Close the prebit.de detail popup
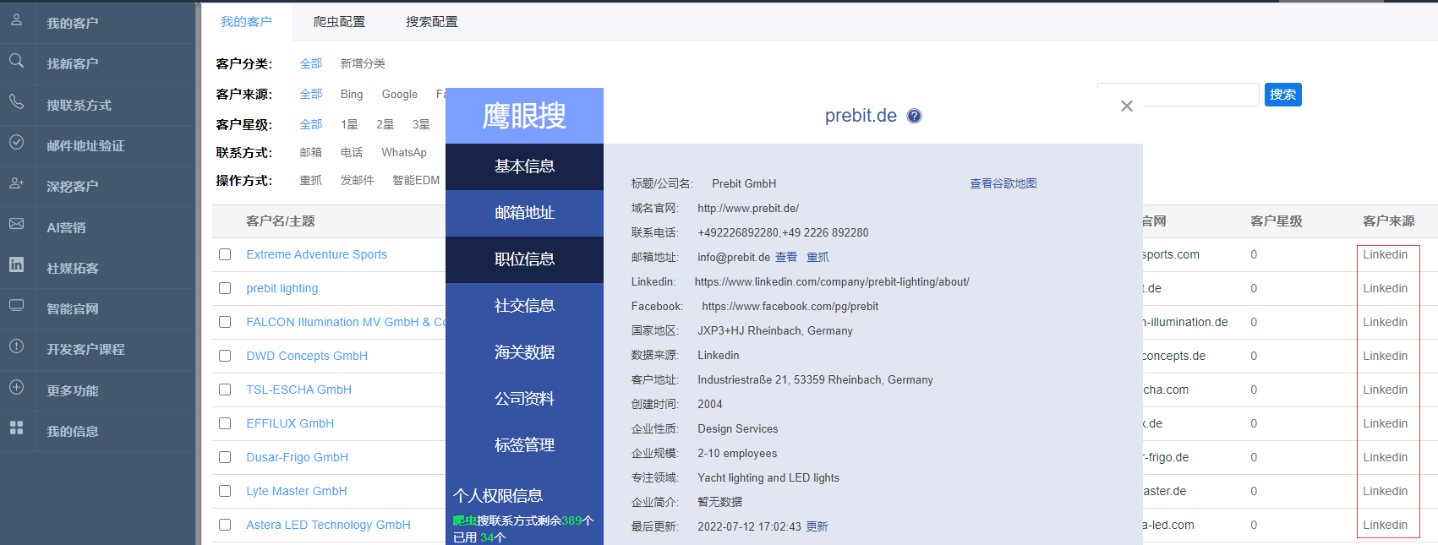The width and height of the screenshot is (1438, 545). tap(1126, 106)
